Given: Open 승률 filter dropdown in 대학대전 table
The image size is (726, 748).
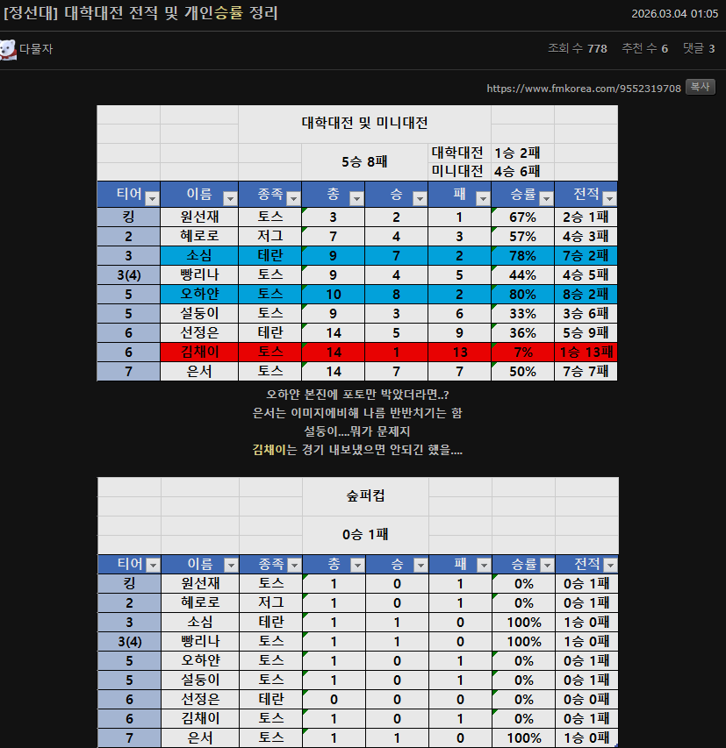Looking at the screenshot, I should pos(546,198).
